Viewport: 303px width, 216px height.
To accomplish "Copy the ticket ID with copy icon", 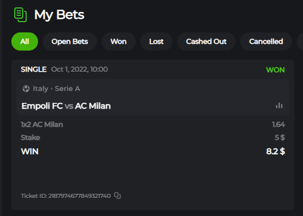I will pos(117,196).
